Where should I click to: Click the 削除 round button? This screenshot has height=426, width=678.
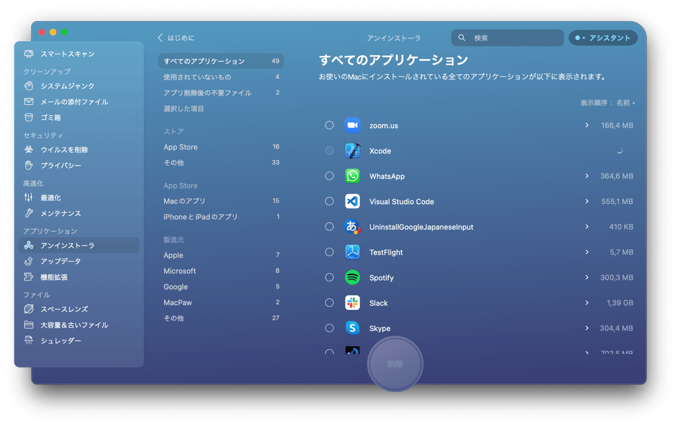(395, 364)
